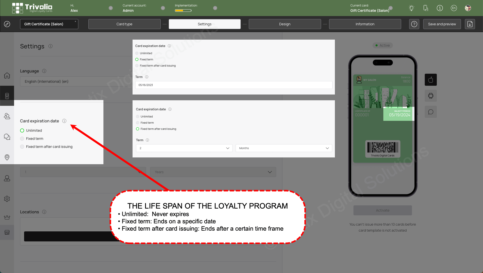The width and height of the screenshot is (483, 273).
Task: Click the Active status badge
Action: coord(383,45)
